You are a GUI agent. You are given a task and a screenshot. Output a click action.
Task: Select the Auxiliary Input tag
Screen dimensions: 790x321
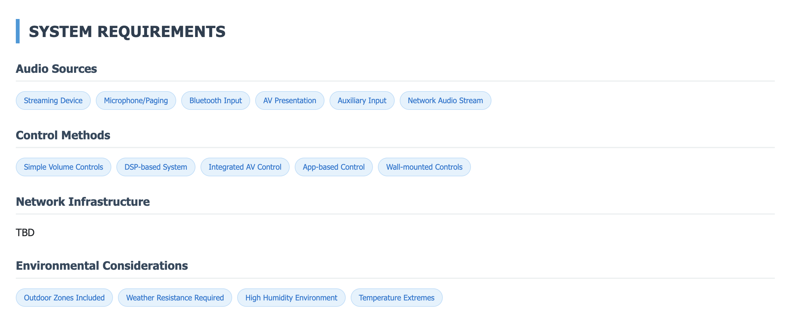pyautogui.click(x=362, y=101)
